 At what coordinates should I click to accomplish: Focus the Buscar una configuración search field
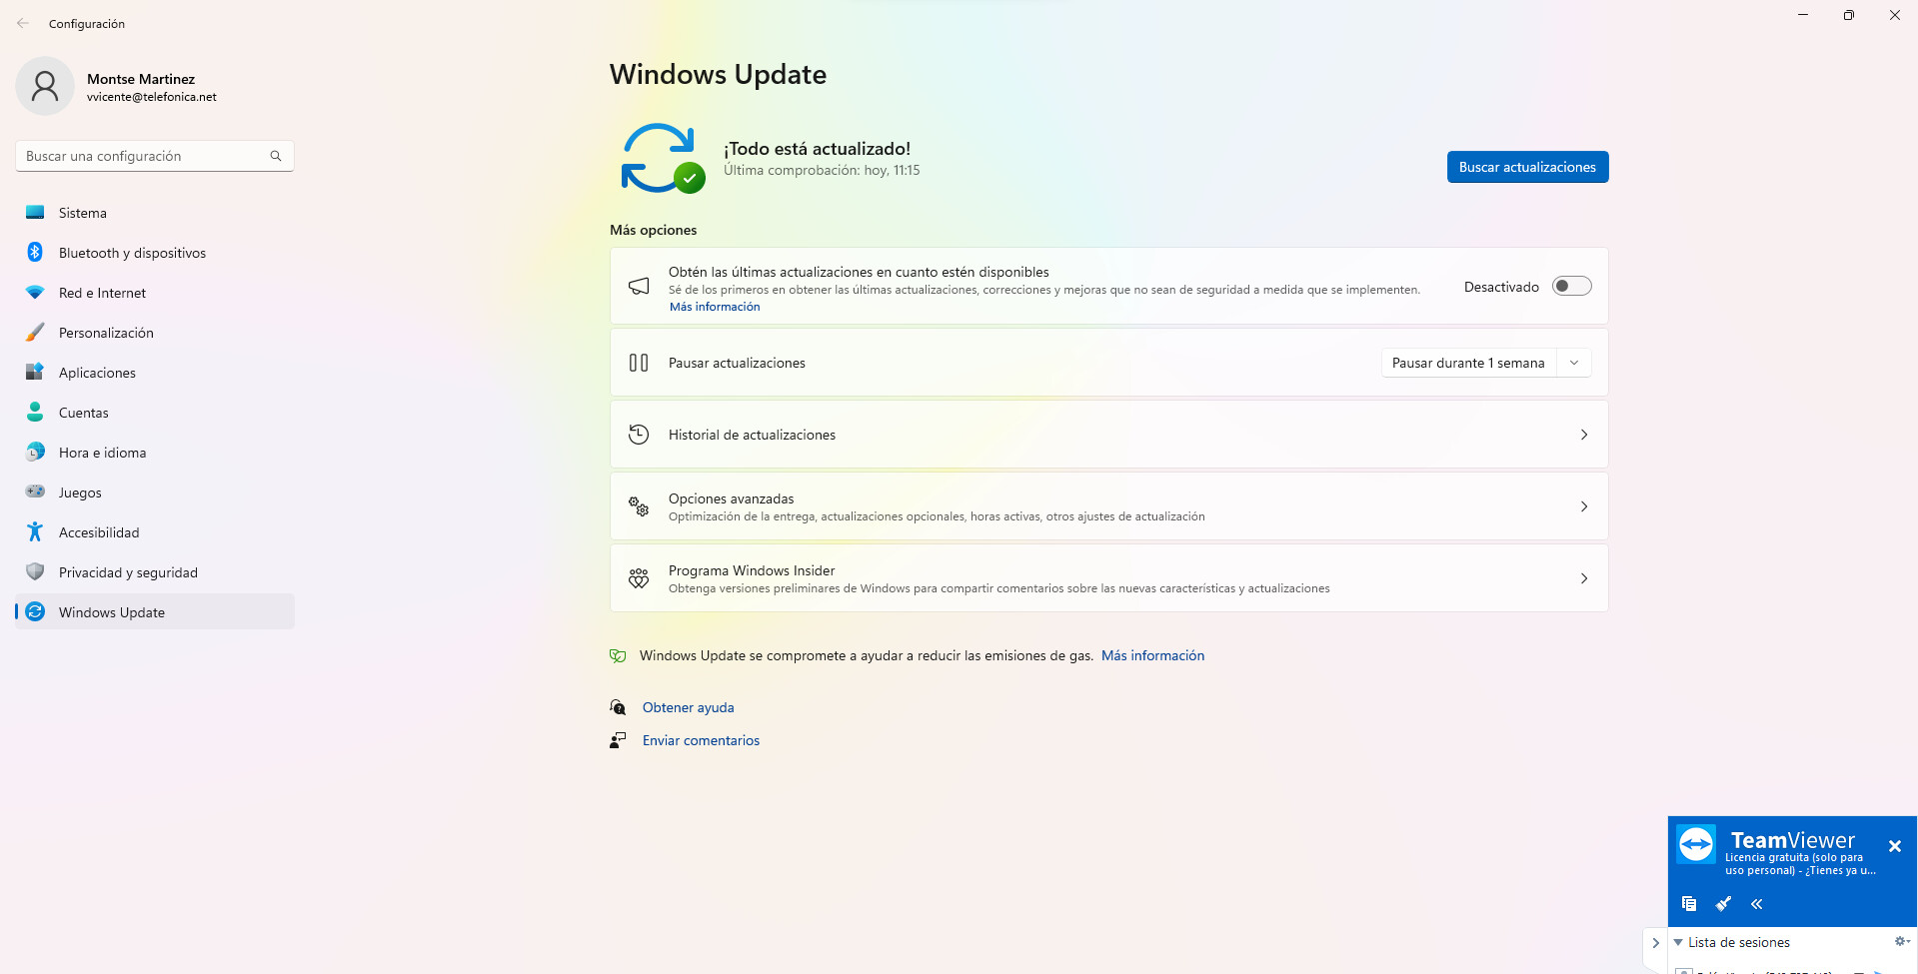[155, 156]
